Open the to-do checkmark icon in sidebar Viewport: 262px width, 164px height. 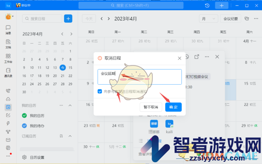pyautogui.click(x=8, y=115)
